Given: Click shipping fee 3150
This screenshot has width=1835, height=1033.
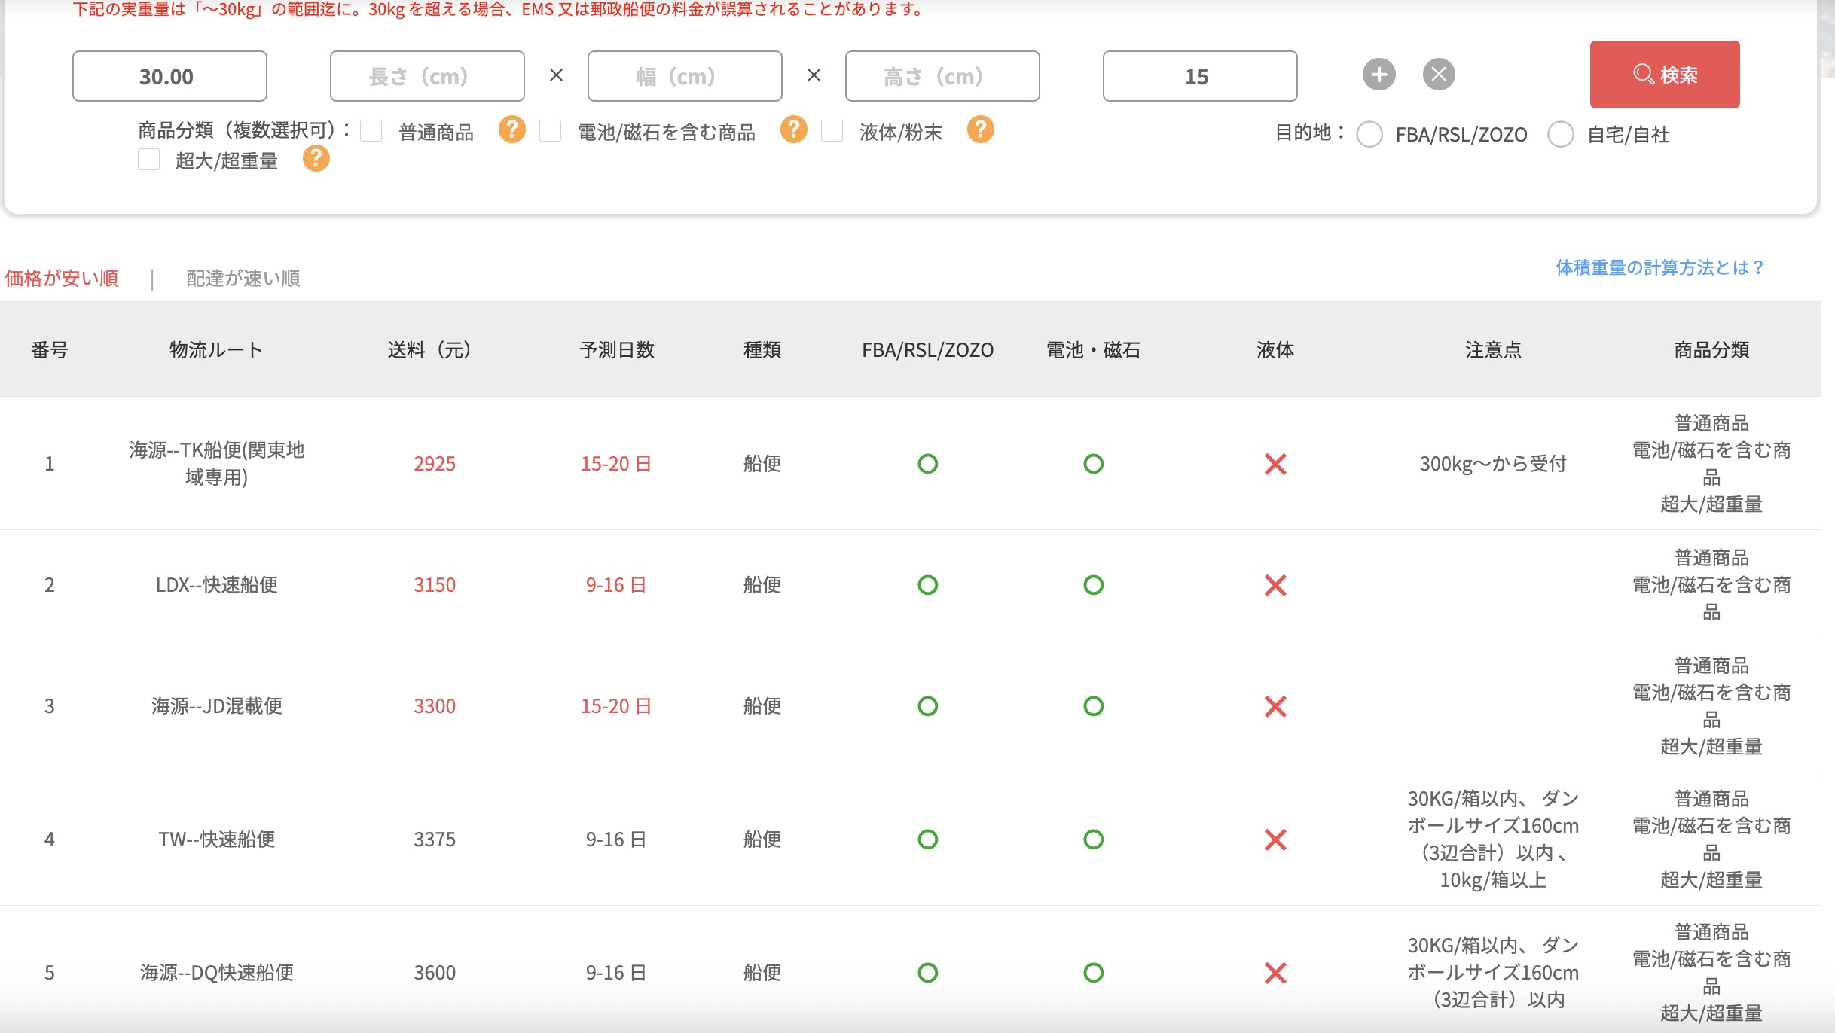Looking at the screenshot, I should pyautogui.click(x=435, y=585).
